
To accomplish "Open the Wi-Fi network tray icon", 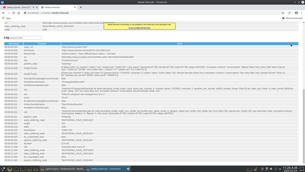I will 276,169.
